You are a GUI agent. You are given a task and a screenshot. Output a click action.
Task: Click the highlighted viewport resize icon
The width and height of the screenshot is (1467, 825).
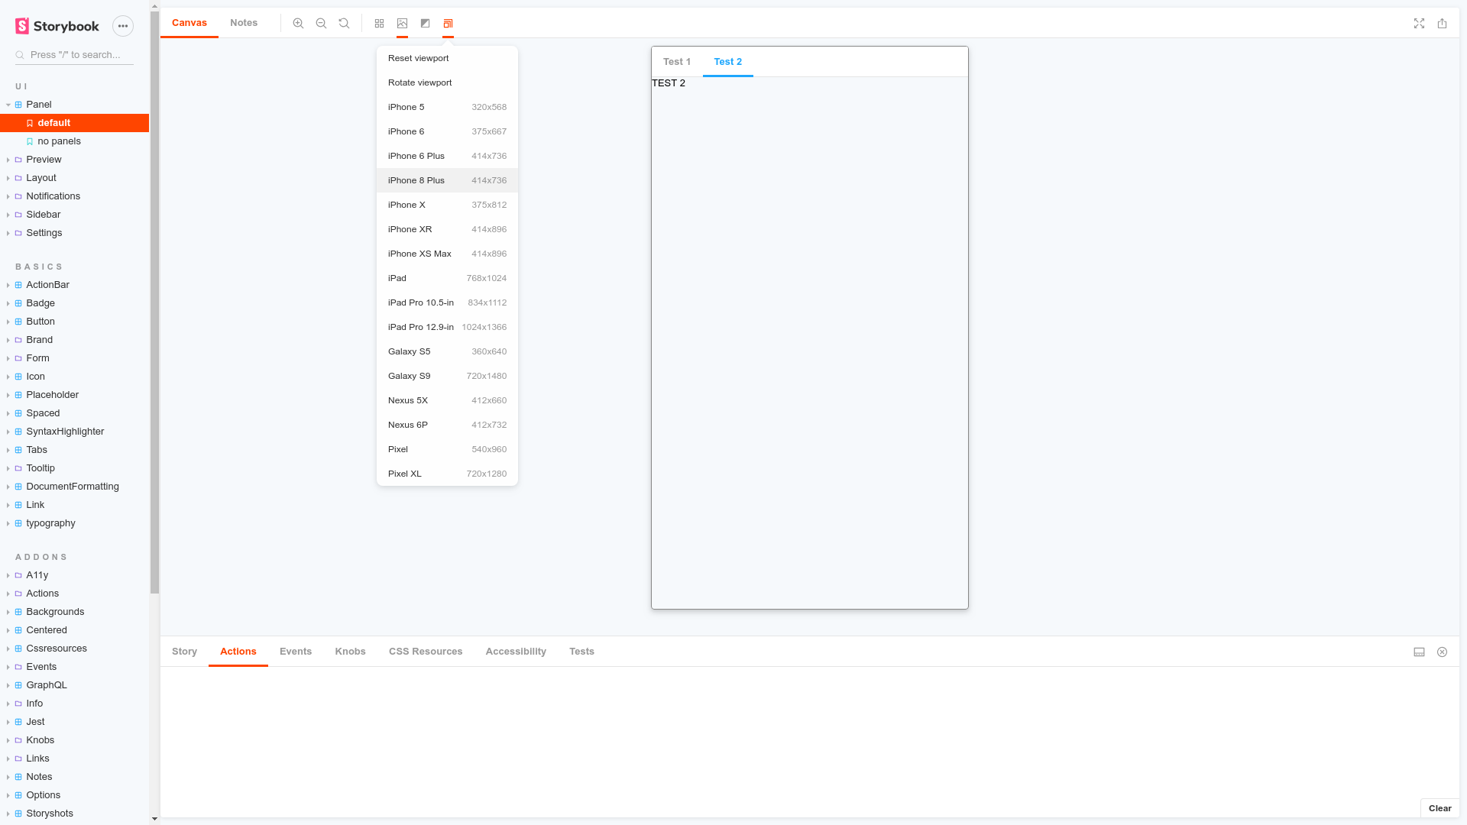pos(449,23)
